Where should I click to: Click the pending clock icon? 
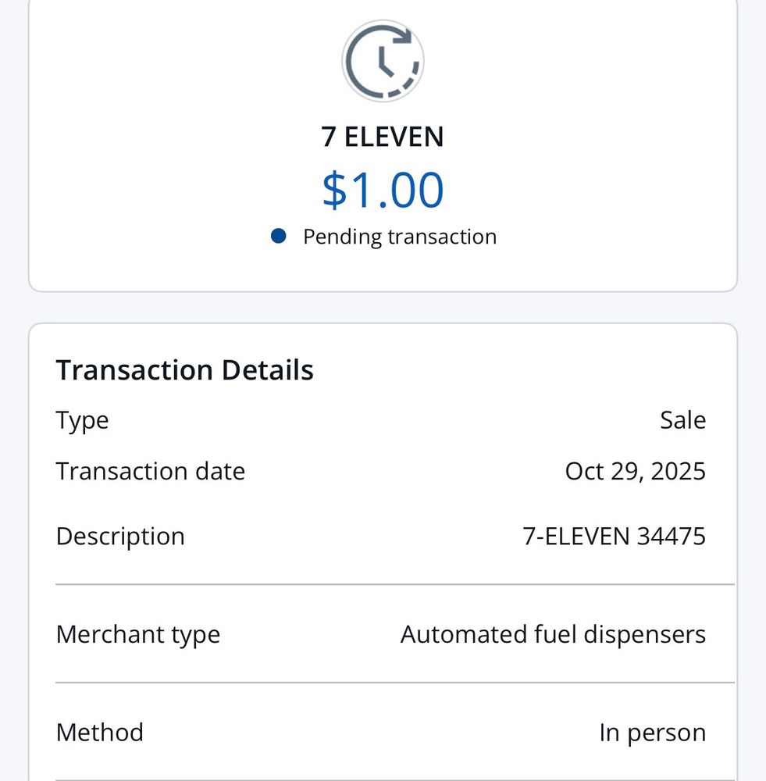point(383,61)
